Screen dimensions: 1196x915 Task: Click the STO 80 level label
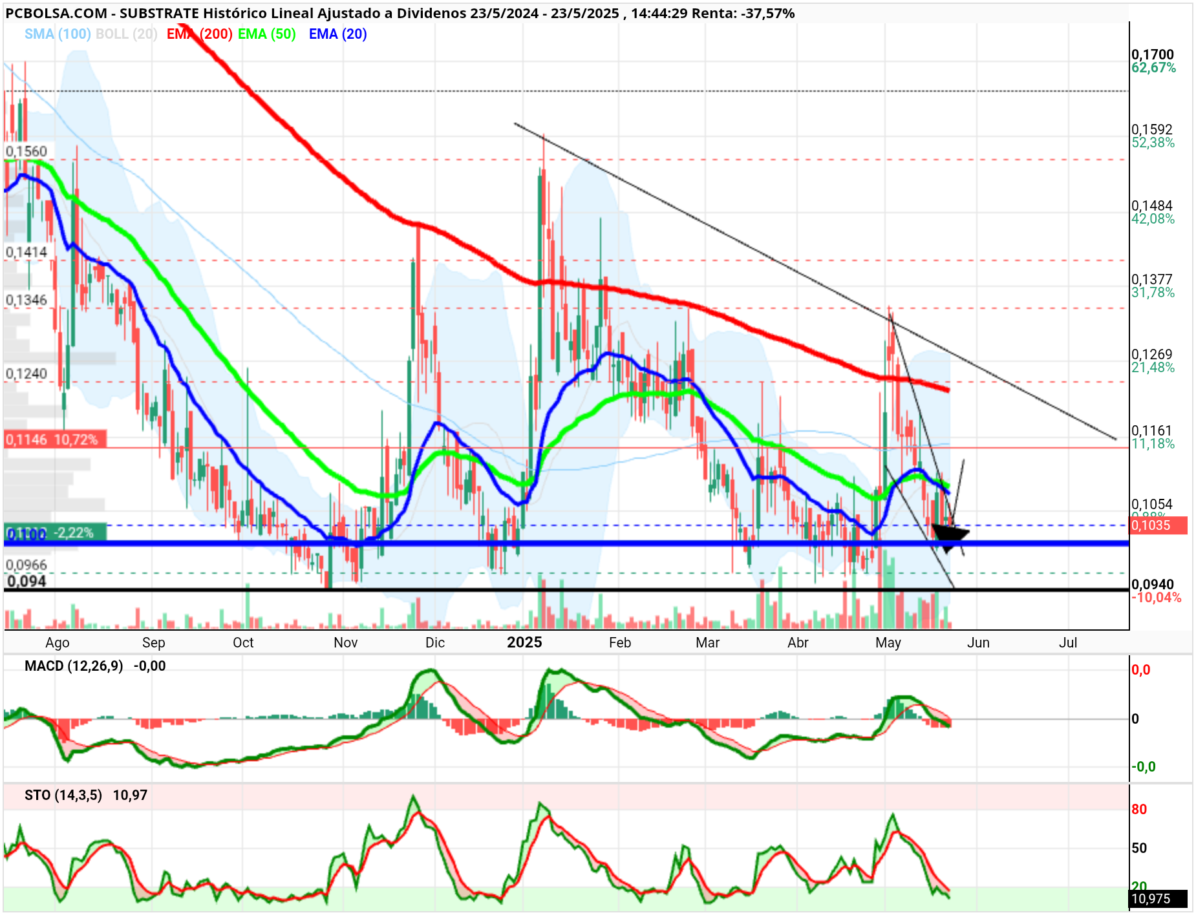(1139, 810)
